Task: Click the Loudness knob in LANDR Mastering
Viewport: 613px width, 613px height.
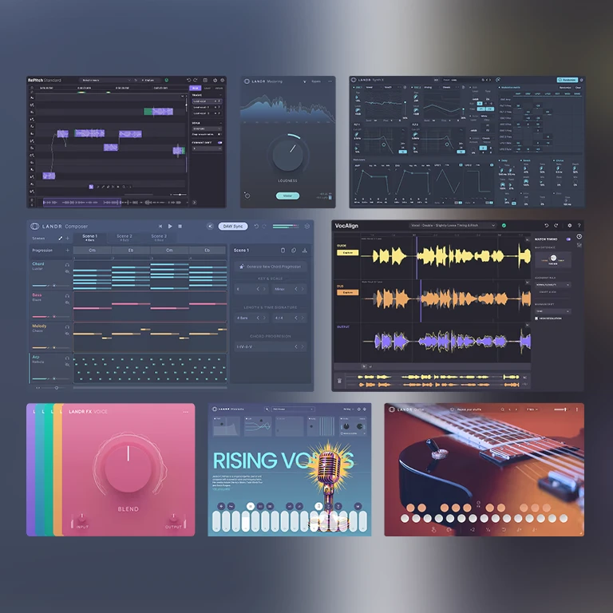Action: pyautogui.click(x=288, y=155)
